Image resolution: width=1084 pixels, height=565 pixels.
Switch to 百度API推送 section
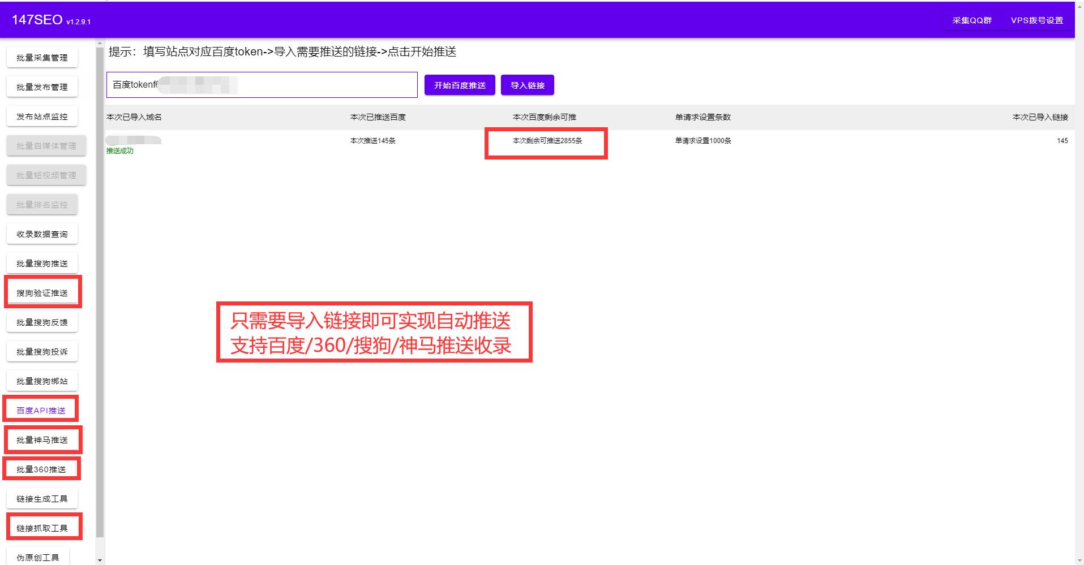click(40, 410)
